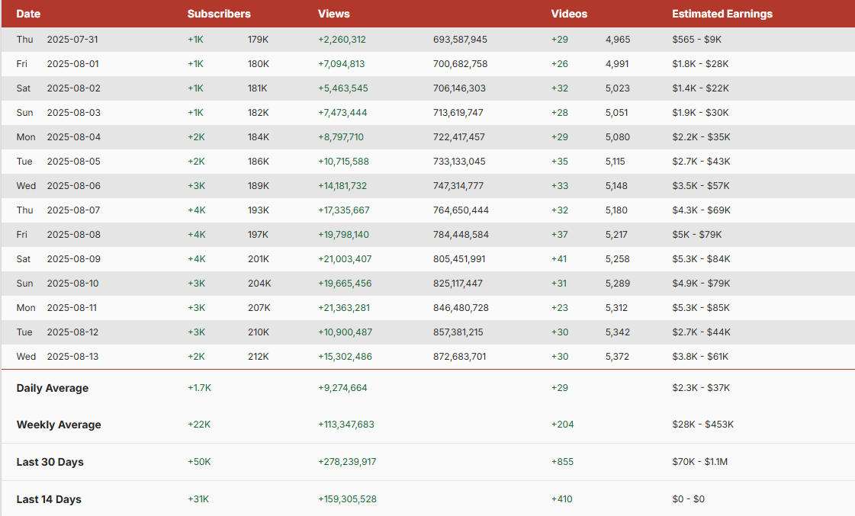Click the Last 14 Days label
Screen dimensions: 855x516
pos(49,499)
